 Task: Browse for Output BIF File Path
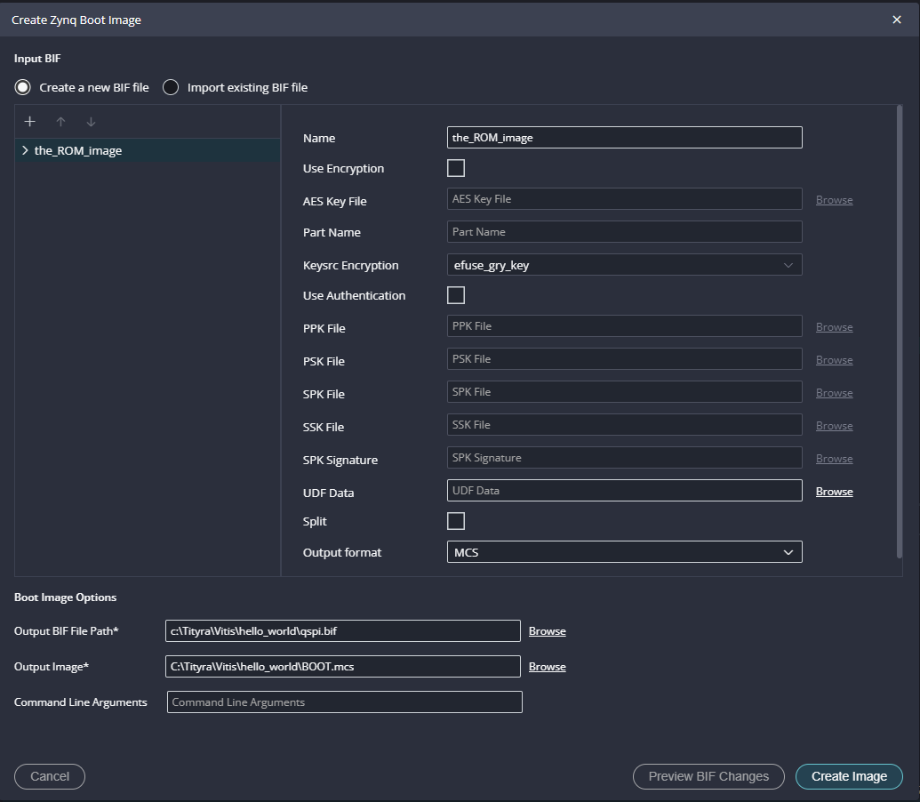(547, 631)
